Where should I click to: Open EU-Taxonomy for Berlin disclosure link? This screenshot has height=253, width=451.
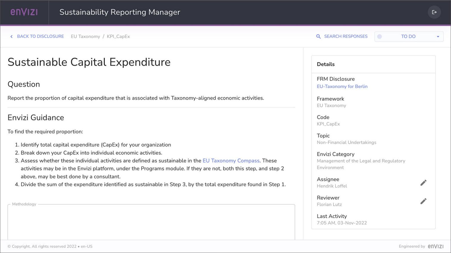click(342, 86)
